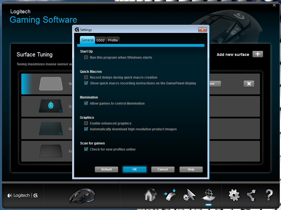The width and height of the screenshot is (281, 210).
Task: Click the share icon in bottom bar
Action: click(251, 195)
